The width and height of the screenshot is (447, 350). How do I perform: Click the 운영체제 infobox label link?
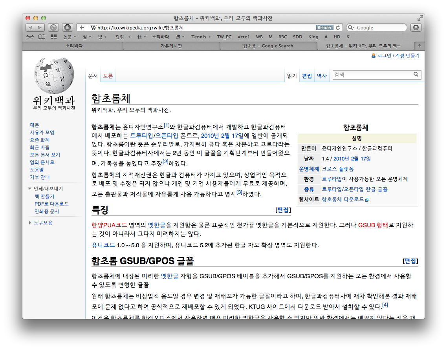pos(309,169)
